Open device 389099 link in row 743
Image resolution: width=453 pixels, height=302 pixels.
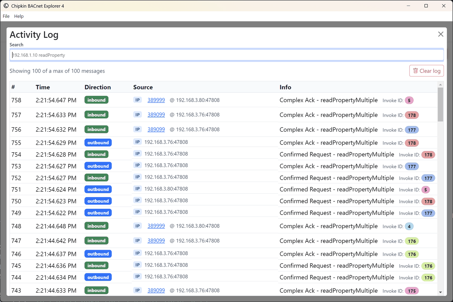(x=156, y=290)
